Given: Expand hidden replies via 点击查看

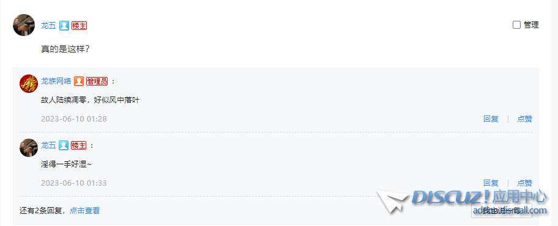Looking at the screenshot, I should click(x=84, y=211).
